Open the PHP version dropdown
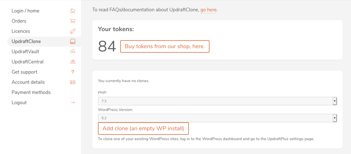 (x=217, y=101)
